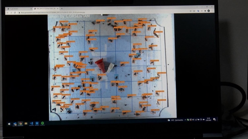Click the share page icon in address bar
Screen dimensions: 248x139
pyautogui.click(x=191, y=11)
